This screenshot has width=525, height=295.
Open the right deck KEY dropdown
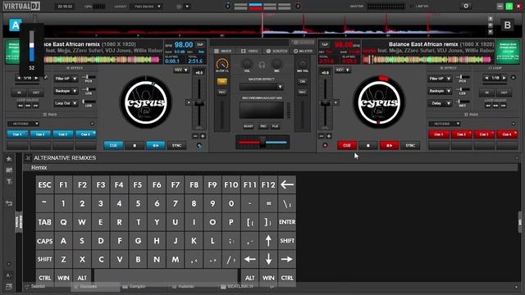tap(343, 70)
